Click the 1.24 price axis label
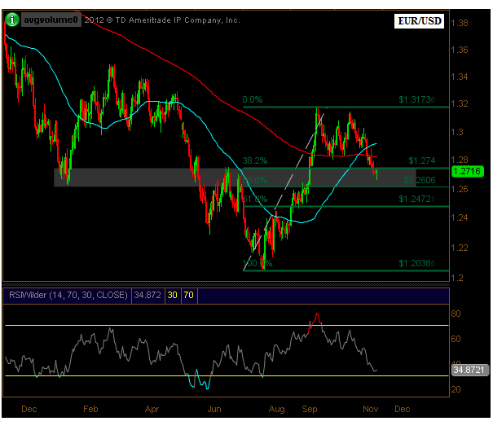 [x=460, y=217]
